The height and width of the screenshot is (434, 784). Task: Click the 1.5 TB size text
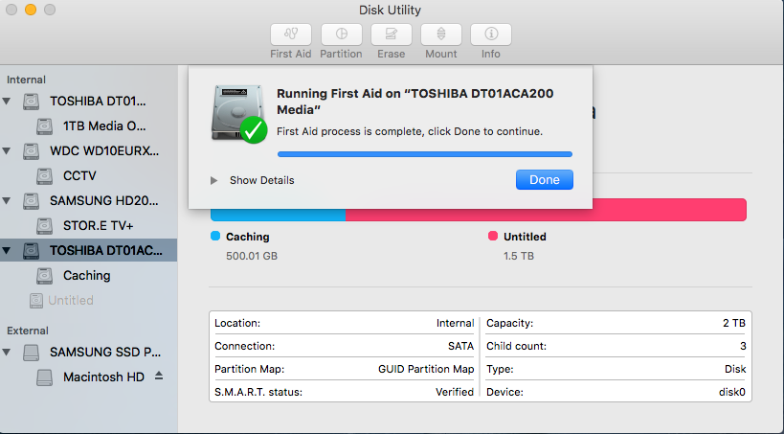(x=519, y=256)
